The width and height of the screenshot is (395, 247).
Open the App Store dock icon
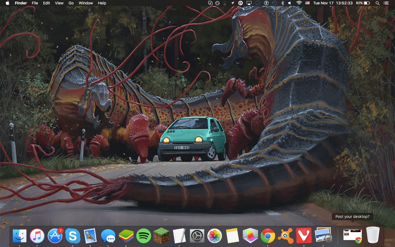[x=55, y=236]
